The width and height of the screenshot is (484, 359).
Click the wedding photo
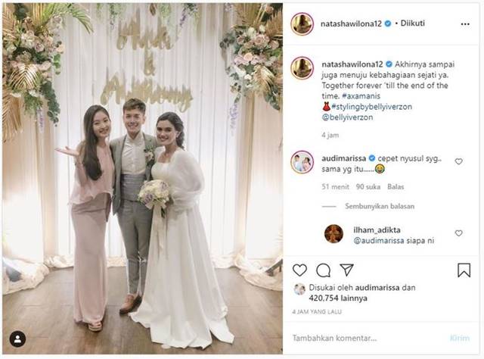click(x=142, y=179)
